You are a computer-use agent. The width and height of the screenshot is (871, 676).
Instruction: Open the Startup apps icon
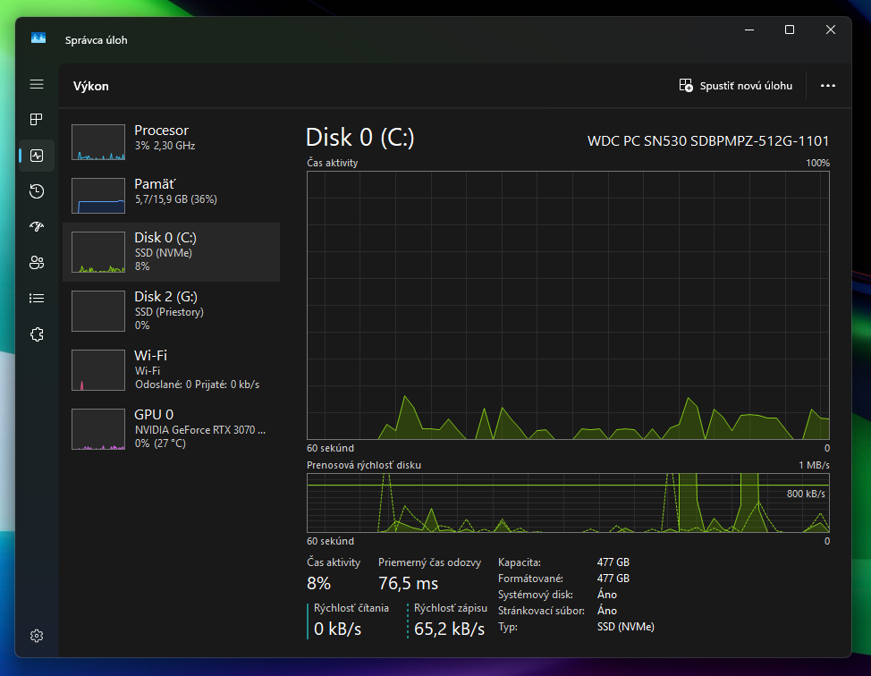tap(37, 226)
